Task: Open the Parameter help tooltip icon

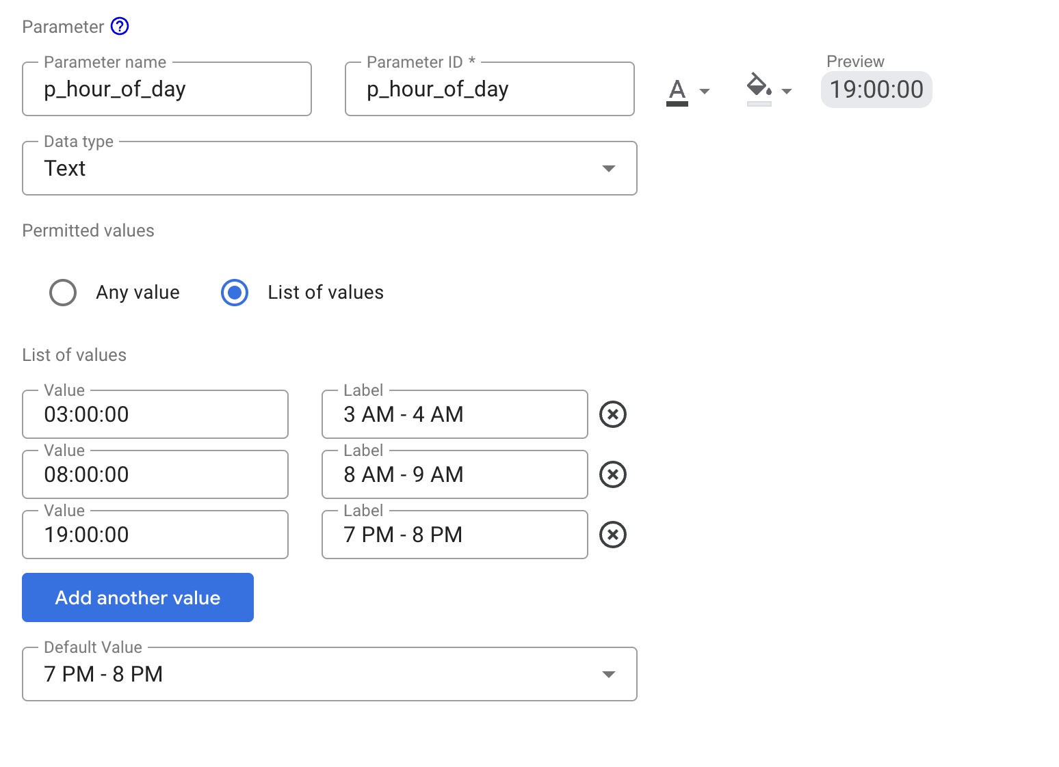Action: 119,26
